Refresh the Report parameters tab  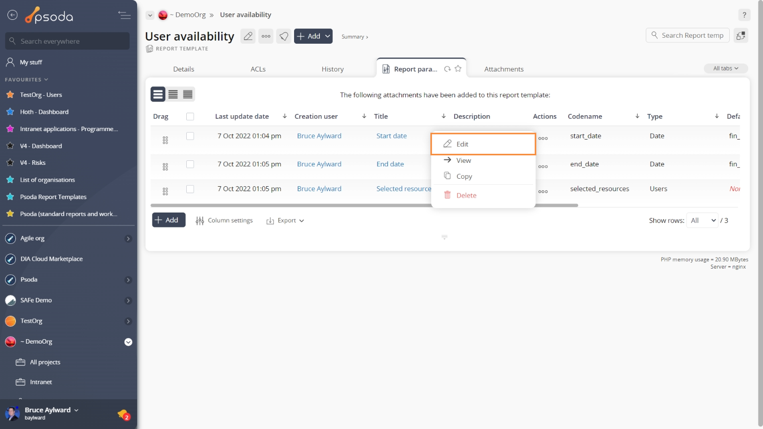(x=448, y=69)
